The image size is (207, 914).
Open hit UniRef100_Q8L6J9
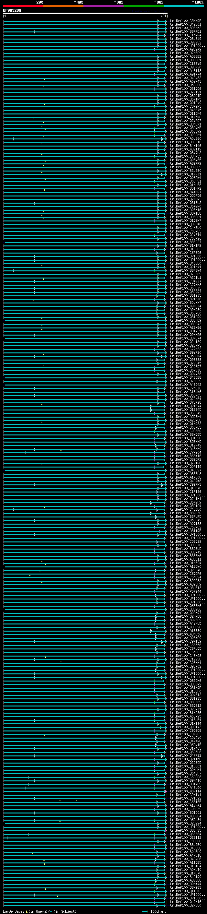point(186,39)
